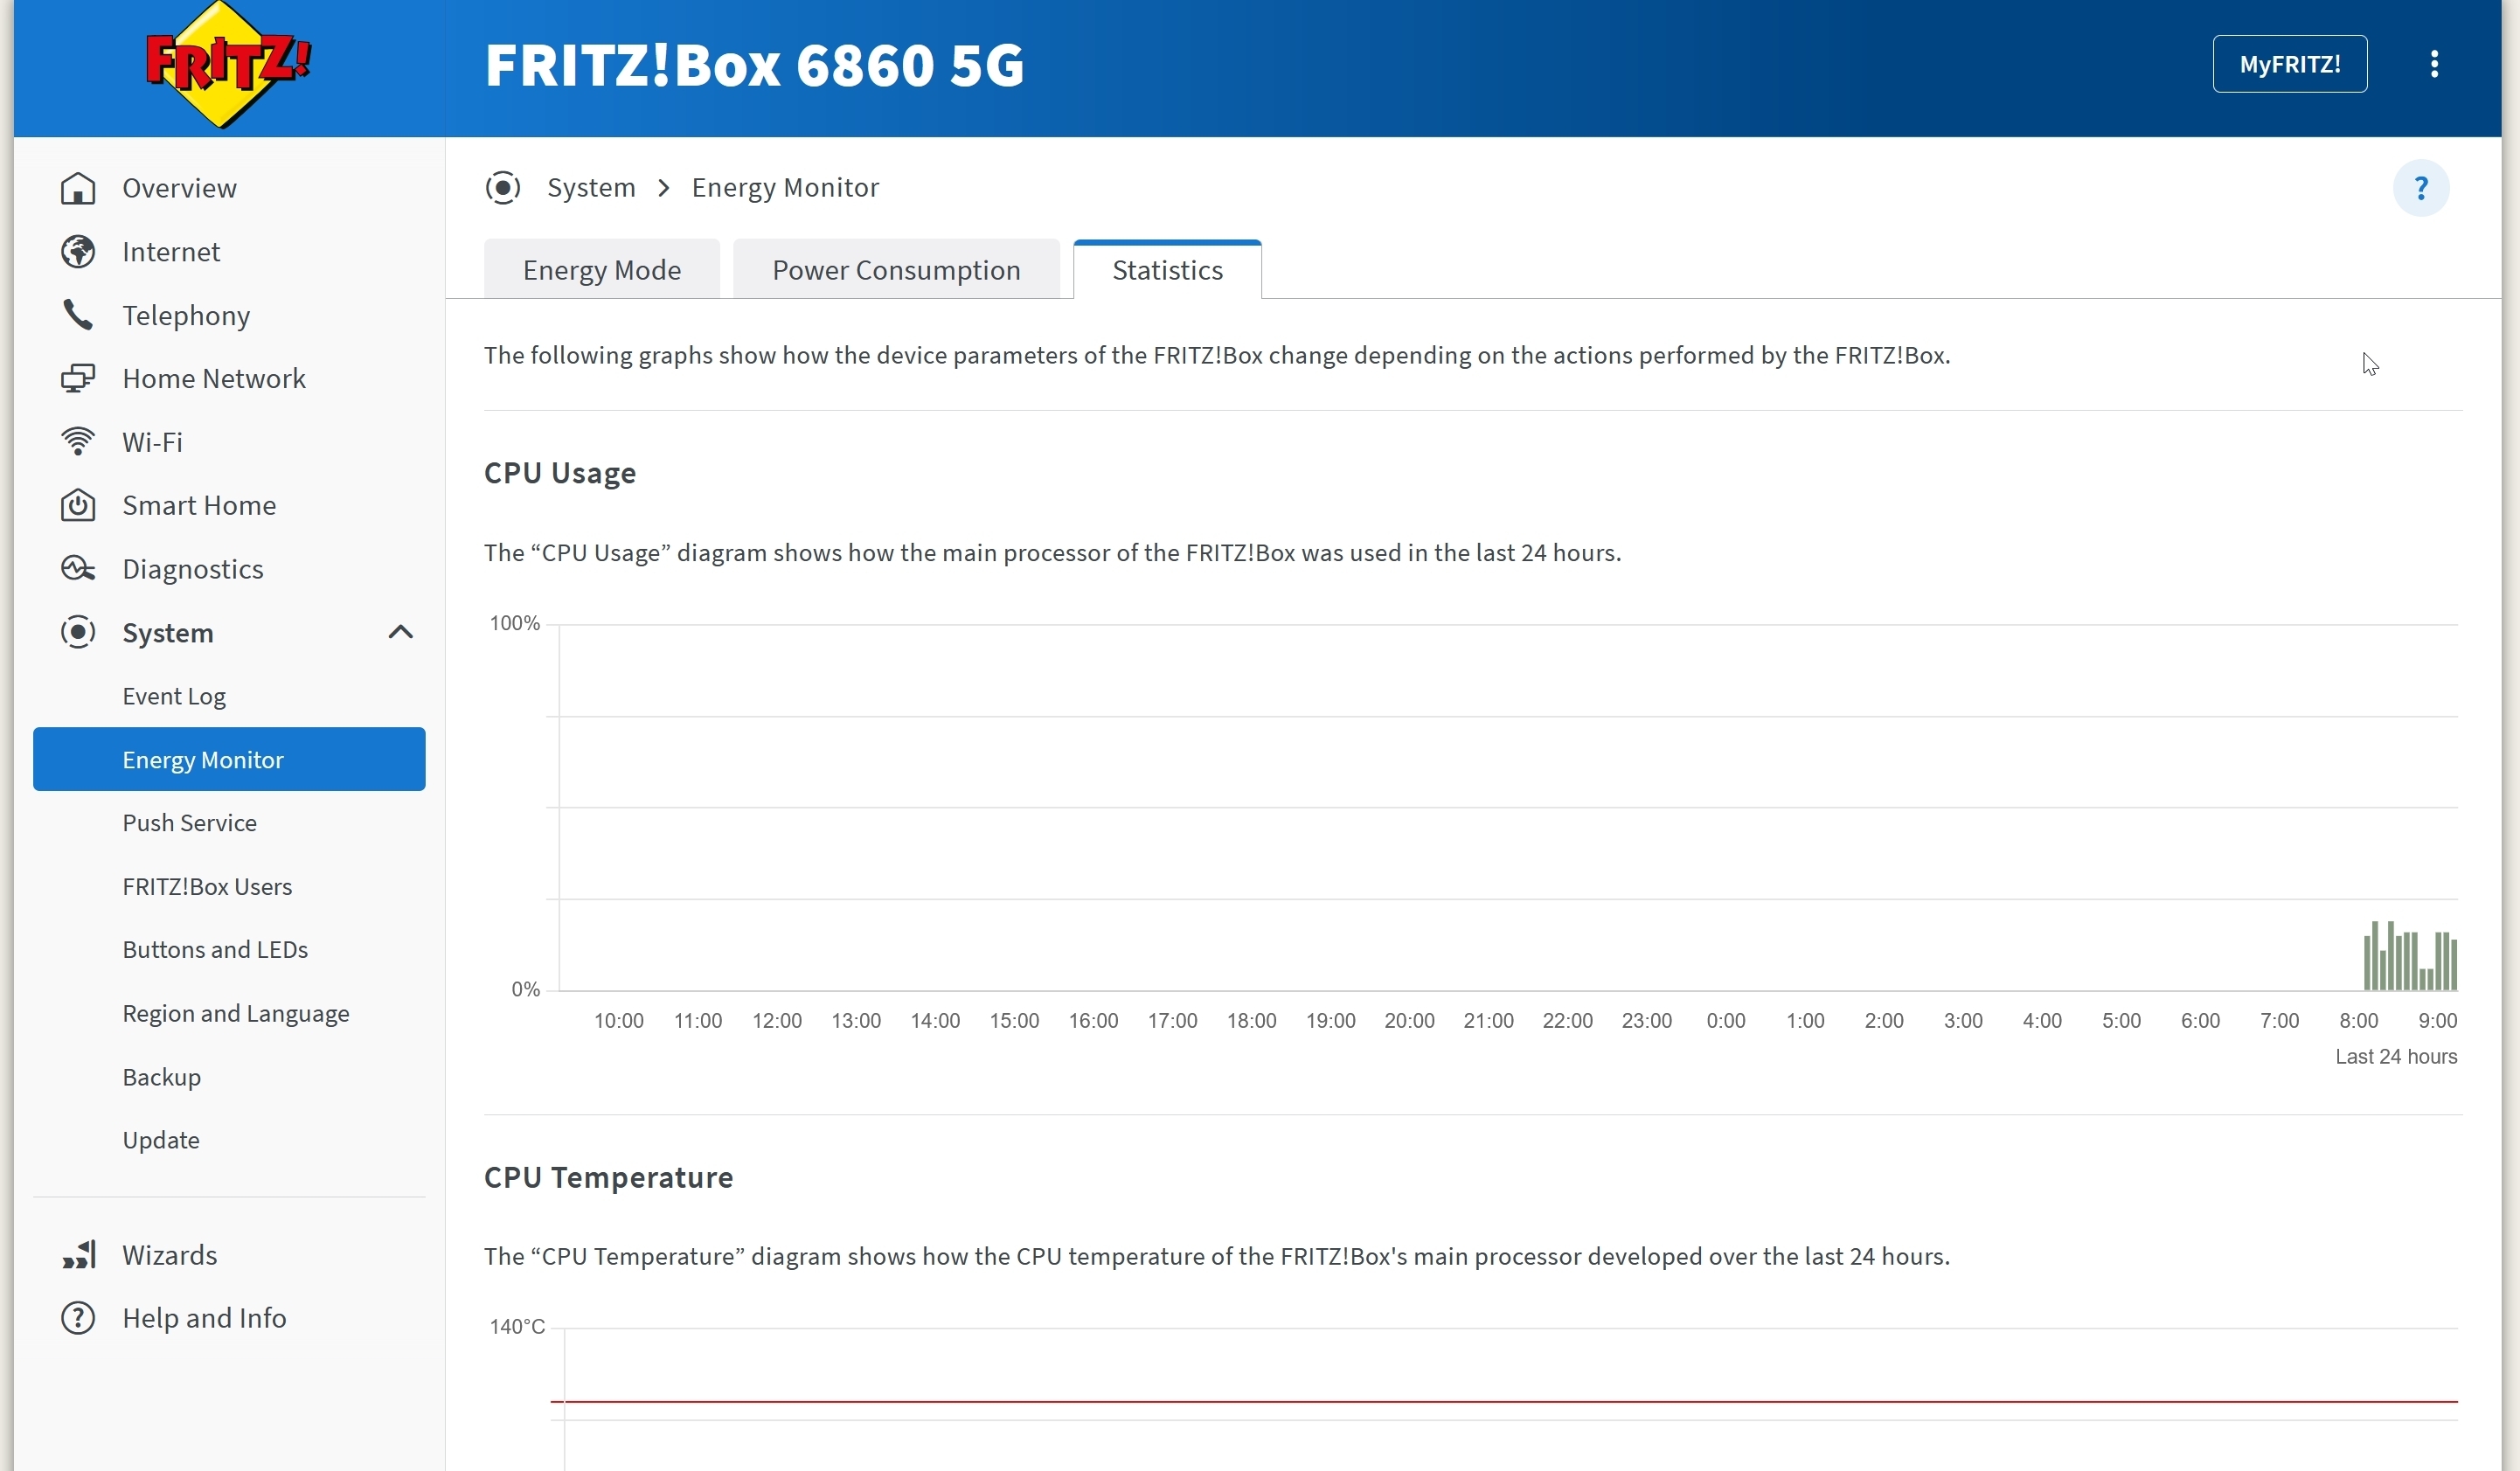2520x1471 pixels.
Task: Click the FRITZ! logo
Action: (228, 65)
